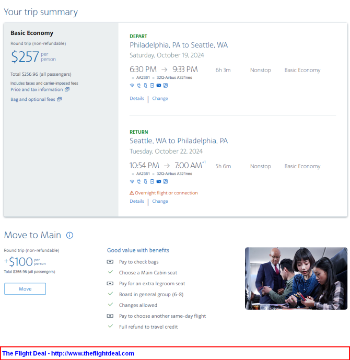350x360 pixels.
Task: Click the Move button to upgrade to Main
Action: coord(25,288)
